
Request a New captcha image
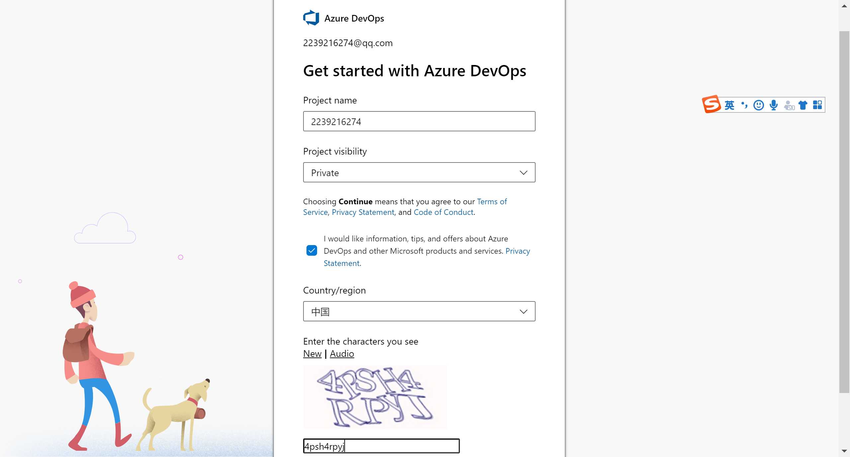312,354
